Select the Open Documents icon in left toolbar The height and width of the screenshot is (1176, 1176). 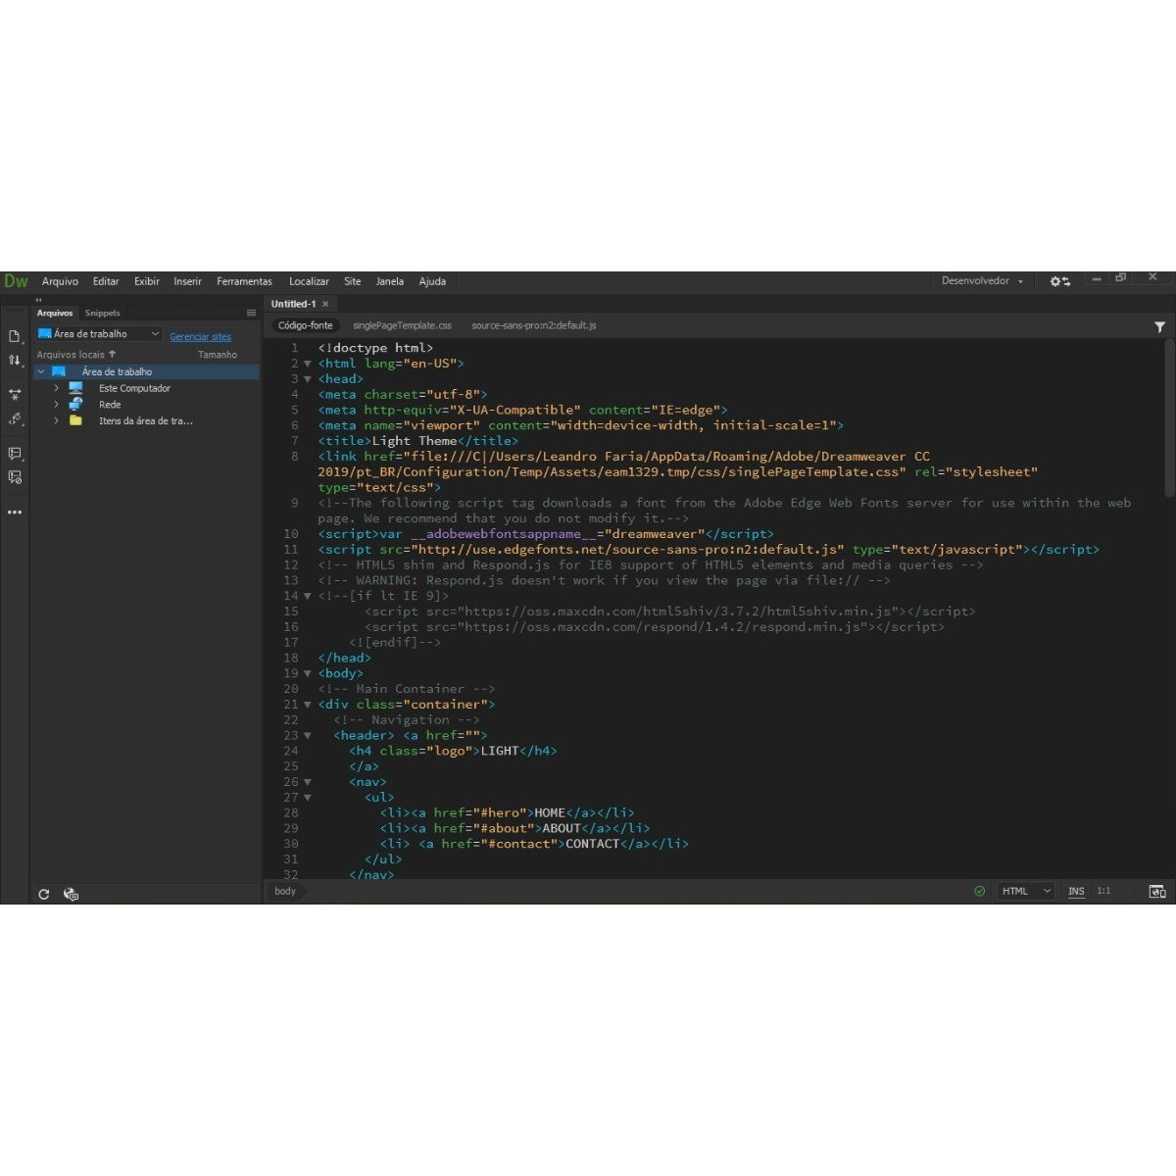pos(15,338)
